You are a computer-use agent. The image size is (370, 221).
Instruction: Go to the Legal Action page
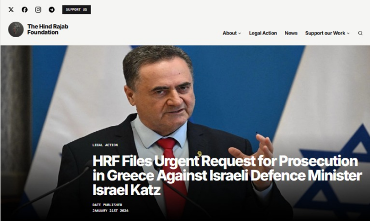(263, 33)
